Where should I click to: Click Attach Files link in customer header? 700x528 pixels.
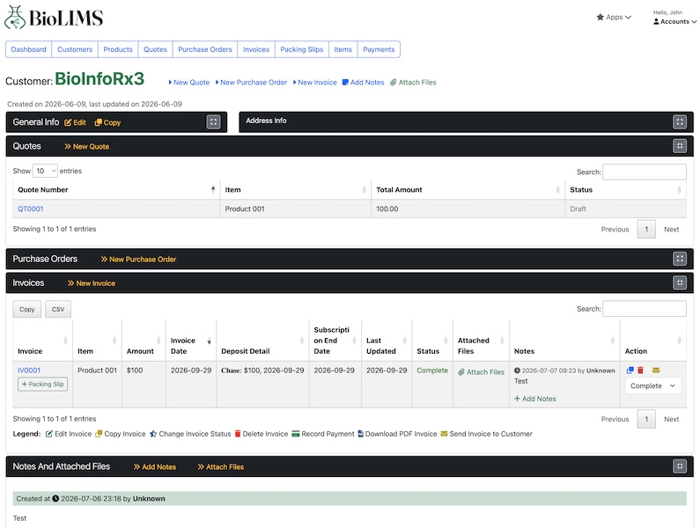413,82
